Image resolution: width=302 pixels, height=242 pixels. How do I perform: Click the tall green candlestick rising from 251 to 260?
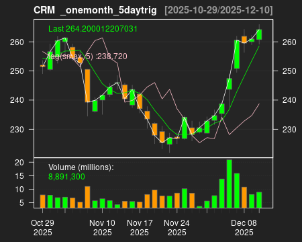point(237,54)
